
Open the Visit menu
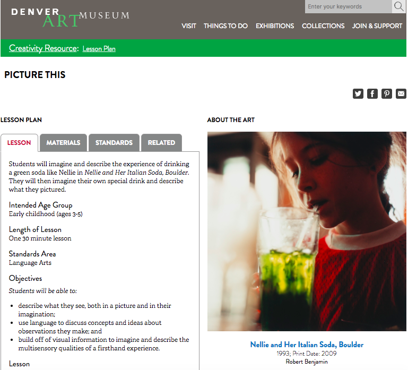click(x=189, y=26)
